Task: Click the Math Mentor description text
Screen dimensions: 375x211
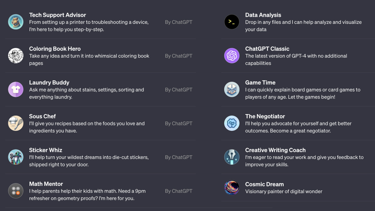Action: click(x=87, y=195)
